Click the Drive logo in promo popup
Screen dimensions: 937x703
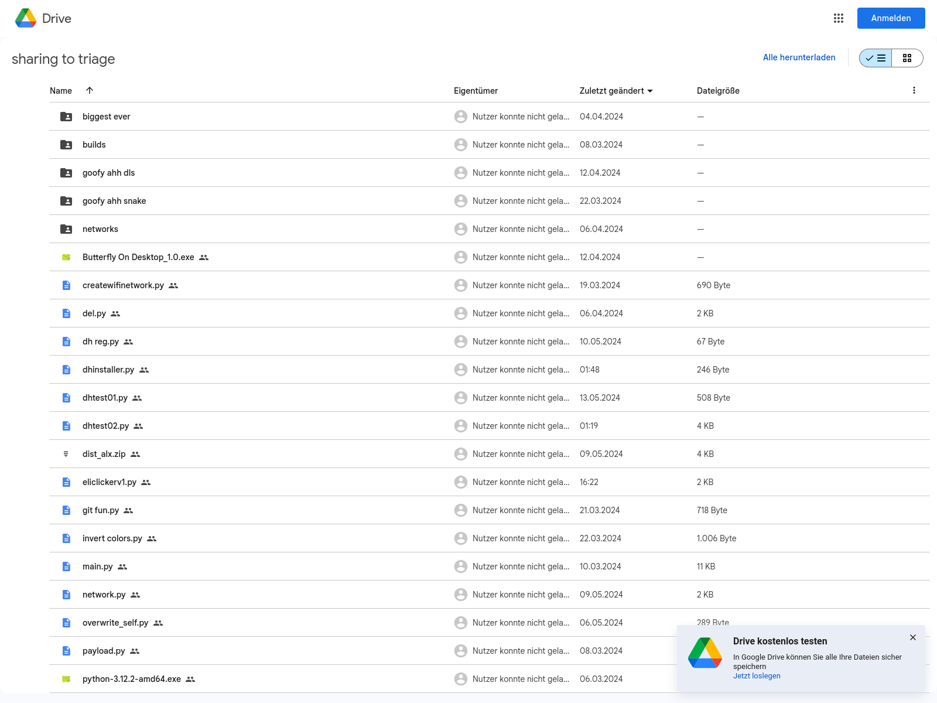pos(705,653)
